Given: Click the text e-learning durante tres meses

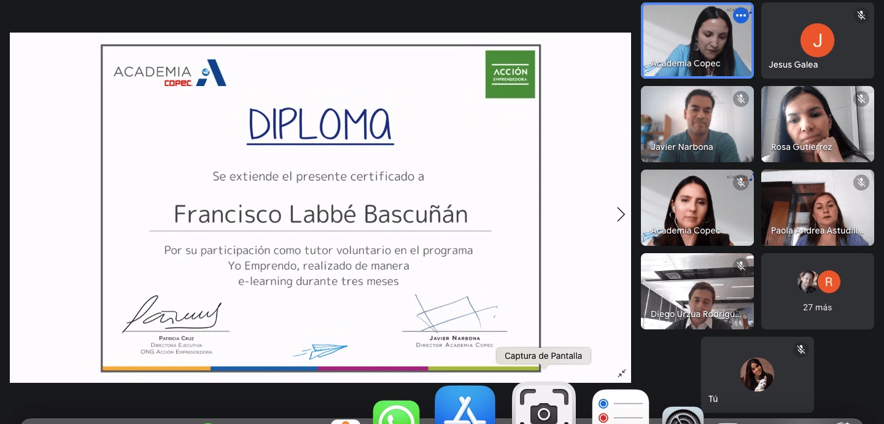Looking at the screenshot, I should pyautogui.click(x=319, y=281).
